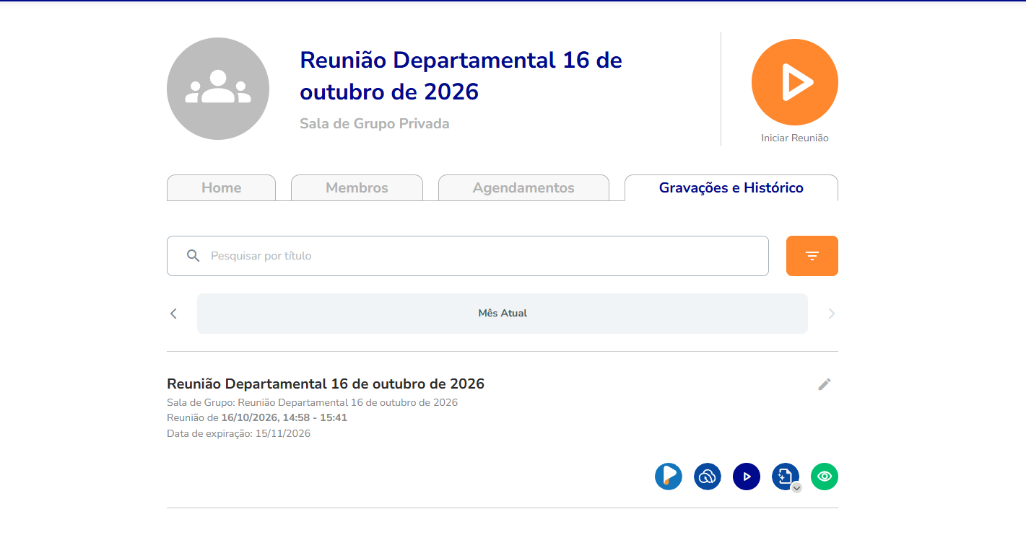Image resolution: width=1026 pixels, height=558 pixels.
Task: Click the recording title in the list entry
Action: (326, 384)
